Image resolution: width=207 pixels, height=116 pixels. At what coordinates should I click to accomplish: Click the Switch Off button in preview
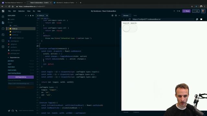point(126,23)
